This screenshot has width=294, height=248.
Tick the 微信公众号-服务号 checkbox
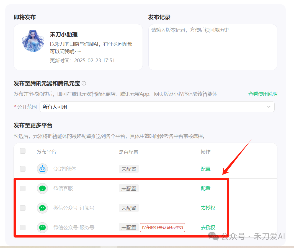(23, 227)
